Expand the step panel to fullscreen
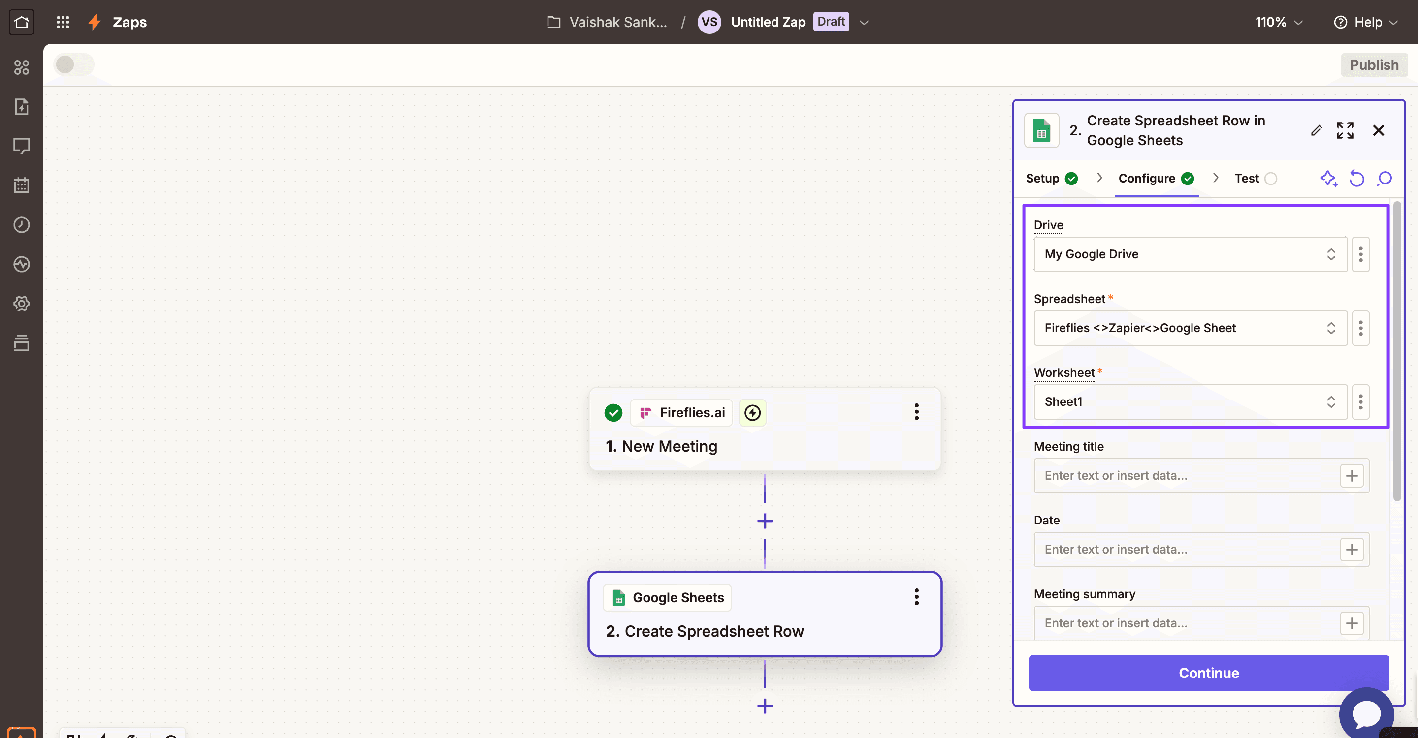 1345,130
